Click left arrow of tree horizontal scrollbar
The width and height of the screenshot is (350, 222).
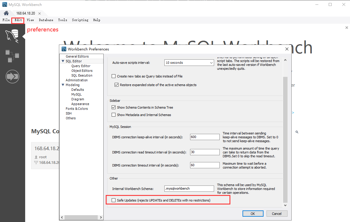pyautogui.click(x=62, y=217)
